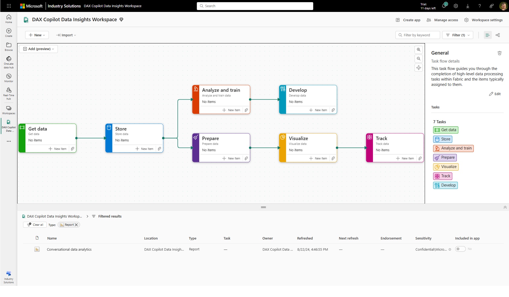Switch to Industry Solutions at bottom sidebar
This screenshot has height=297, width=509.
coord(8,277)
